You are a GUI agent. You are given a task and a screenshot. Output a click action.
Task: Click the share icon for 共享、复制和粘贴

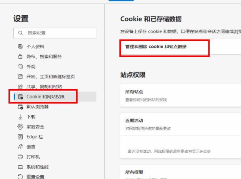pos(20,87)
